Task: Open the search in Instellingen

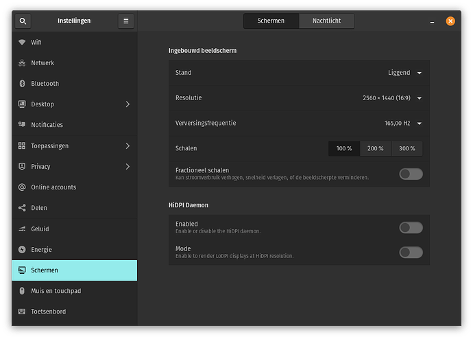Action: [23, 21]
